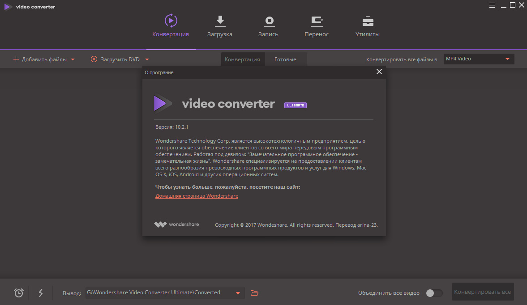Screen dimensions: 527x305
Task: Click the Загрузить DVD disc button
Action: point(115,59)
